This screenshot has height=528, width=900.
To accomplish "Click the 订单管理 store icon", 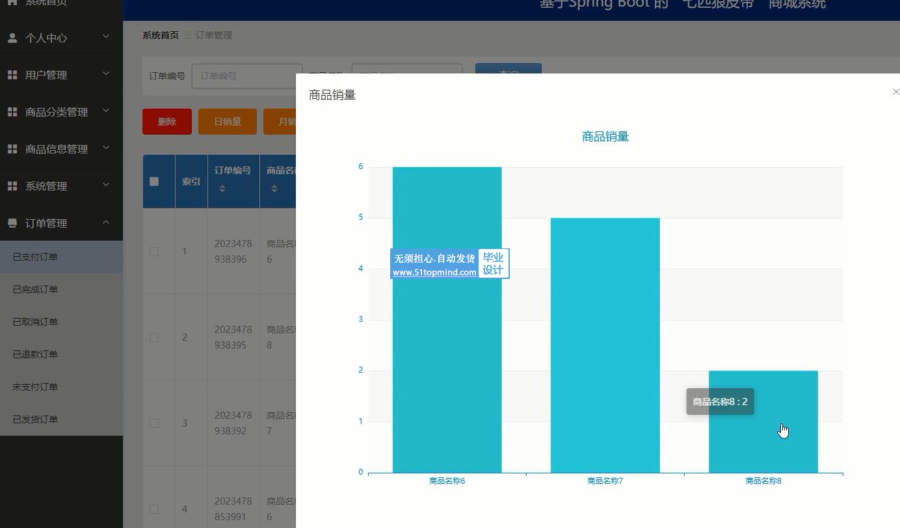I will tap(12, 223).
